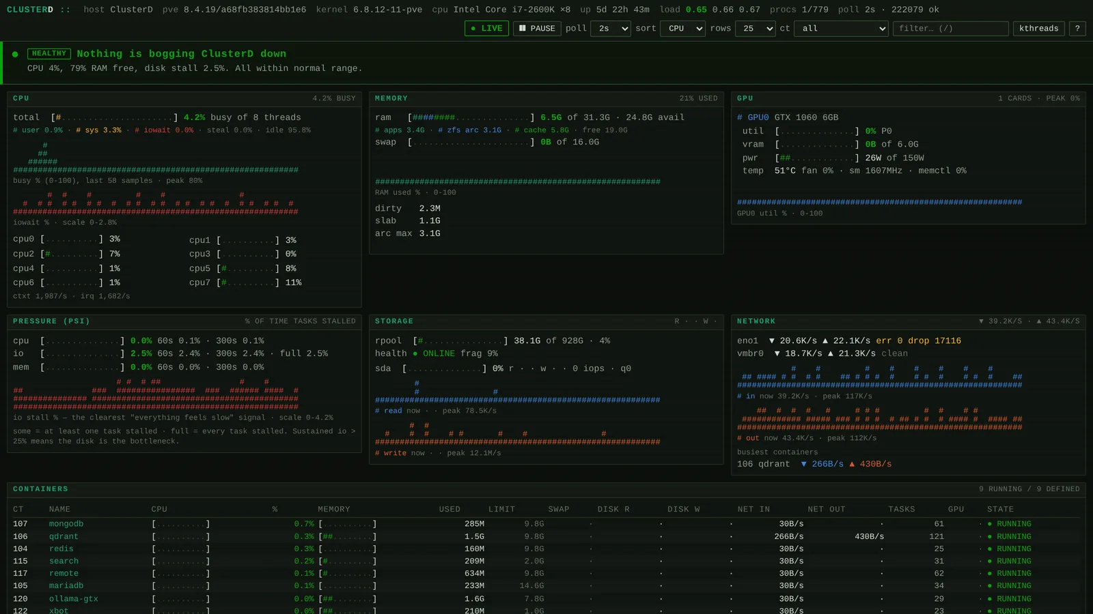Click the STORAGE panel header
The width and height of the screenshot is (1093, 614).
coord(546,321)
